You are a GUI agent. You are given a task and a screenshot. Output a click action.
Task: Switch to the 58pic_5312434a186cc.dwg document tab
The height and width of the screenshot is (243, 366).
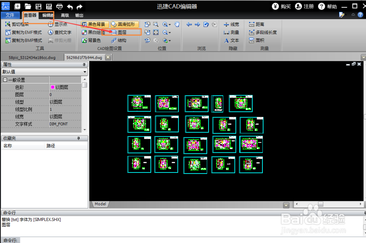[x=32, y=57]
